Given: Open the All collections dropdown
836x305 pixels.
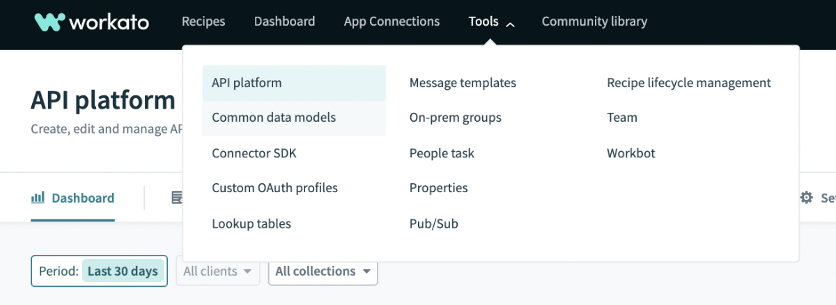Looking at the screenshot, I should point(323,271).
